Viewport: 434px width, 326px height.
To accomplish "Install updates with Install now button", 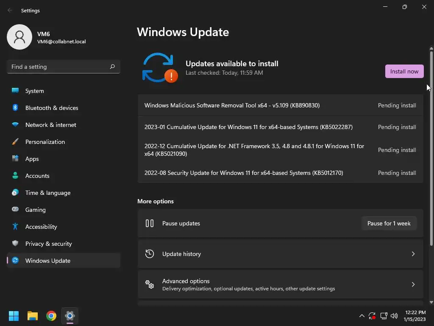I will (x=404, y=71).
